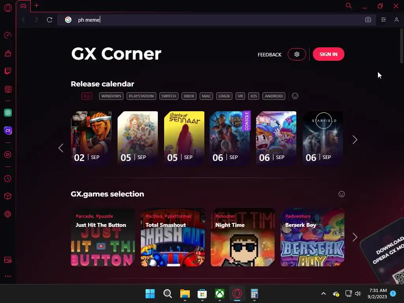This screenshot has height=303, width=404.
Task: Click the search tabs magnifier icon
Action: [349, 6]
